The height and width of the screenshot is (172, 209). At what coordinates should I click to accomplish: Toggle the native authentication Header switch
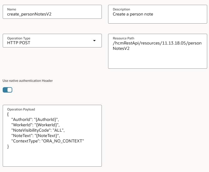click(x=7, y=90)
